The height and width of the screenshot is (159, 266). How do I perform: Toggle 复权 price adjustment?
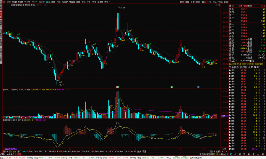(x=182, y=2)
